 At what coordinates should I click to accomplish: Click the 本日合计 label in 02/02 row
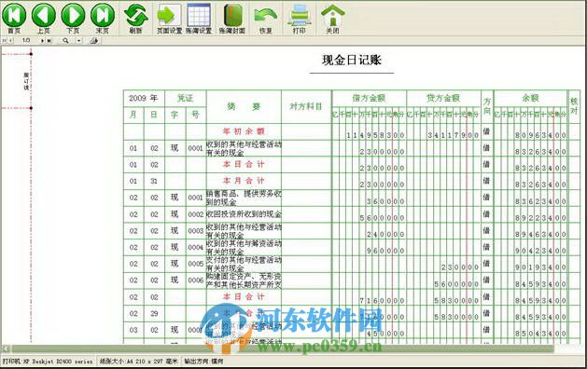pos(244,297)
